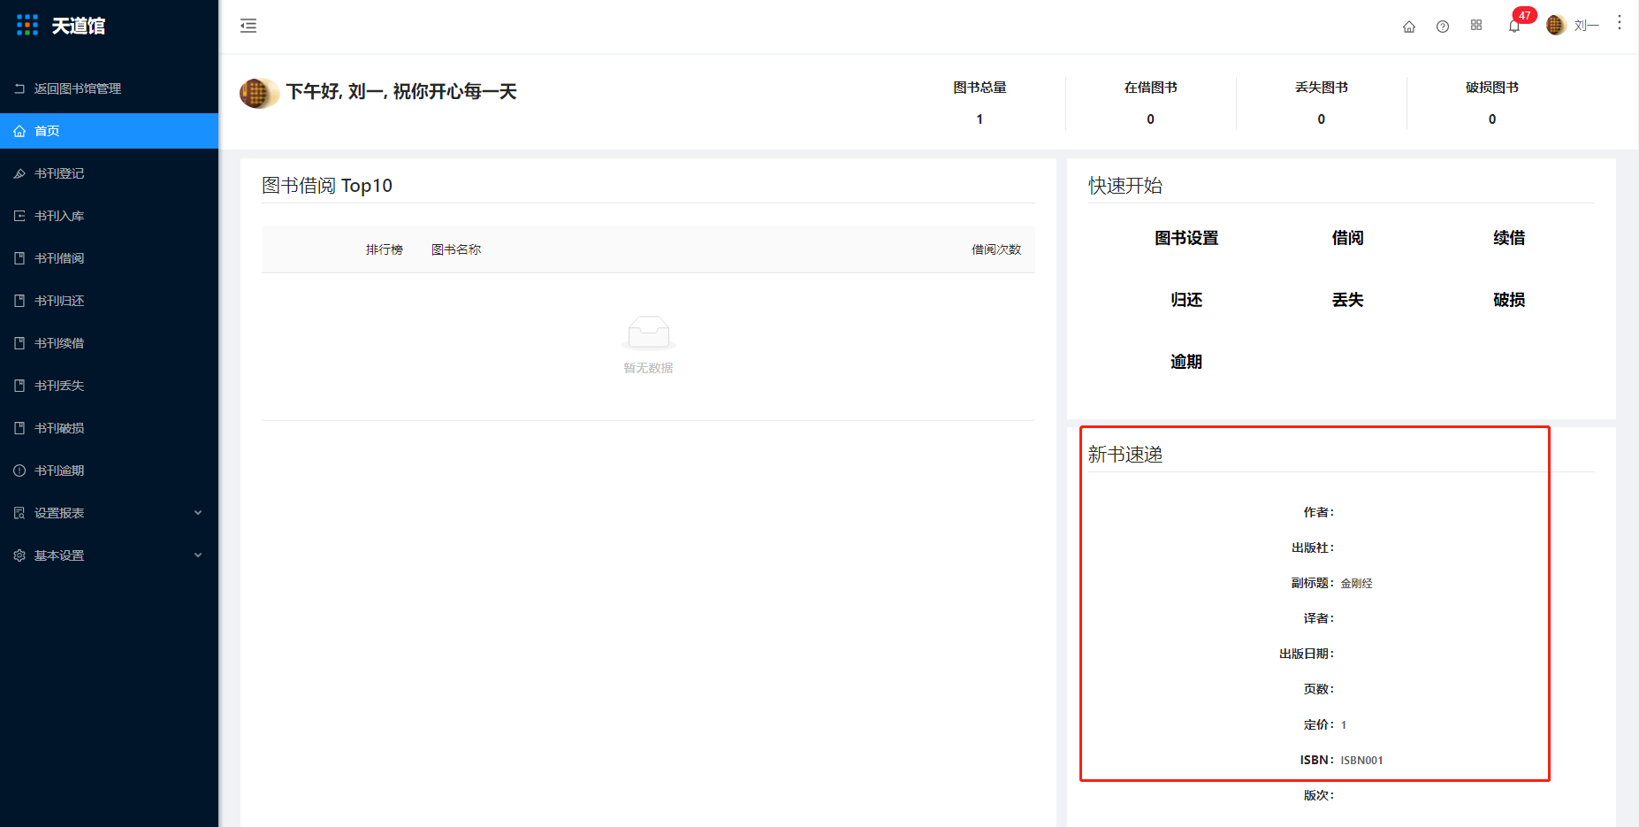Click the 在借图书 statistic
The width and height of the screenshot is (1639, 827).
(1150, 103)
